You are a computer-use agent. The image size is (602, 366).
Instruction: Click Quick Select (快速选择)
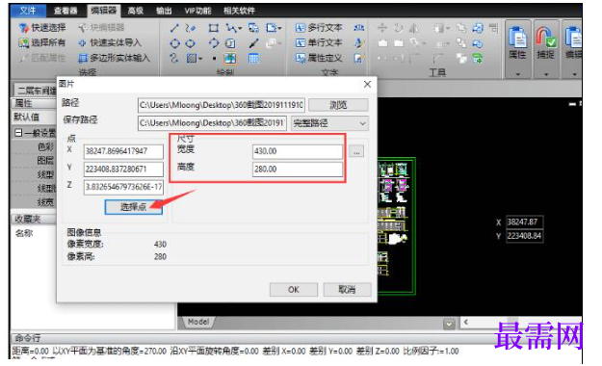[42, 28]
